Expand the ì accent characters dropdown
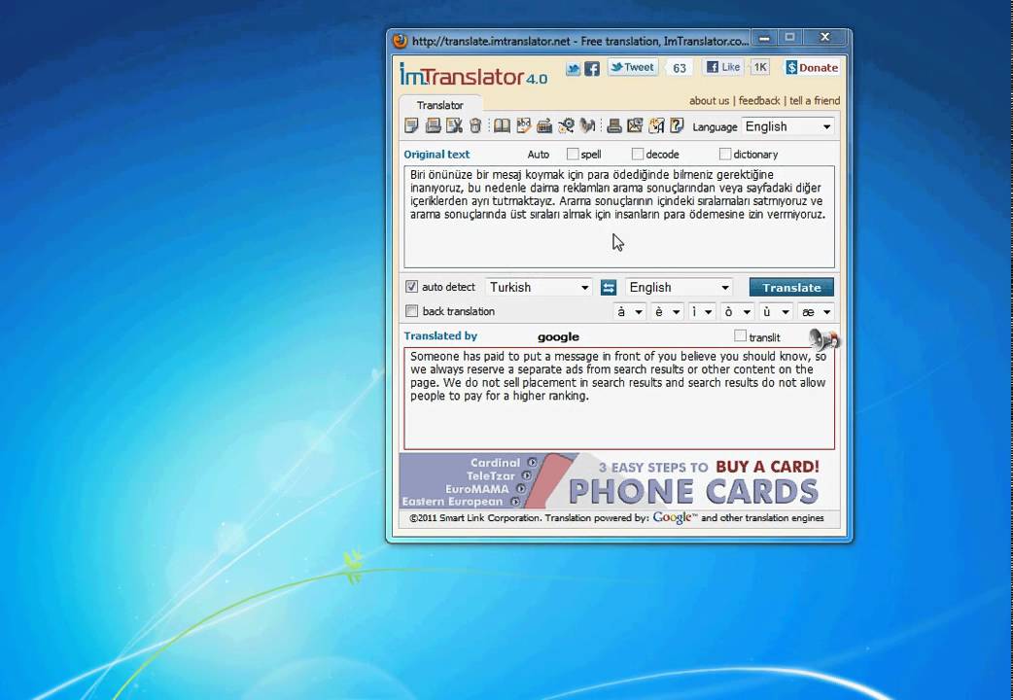 click(702, 312)
